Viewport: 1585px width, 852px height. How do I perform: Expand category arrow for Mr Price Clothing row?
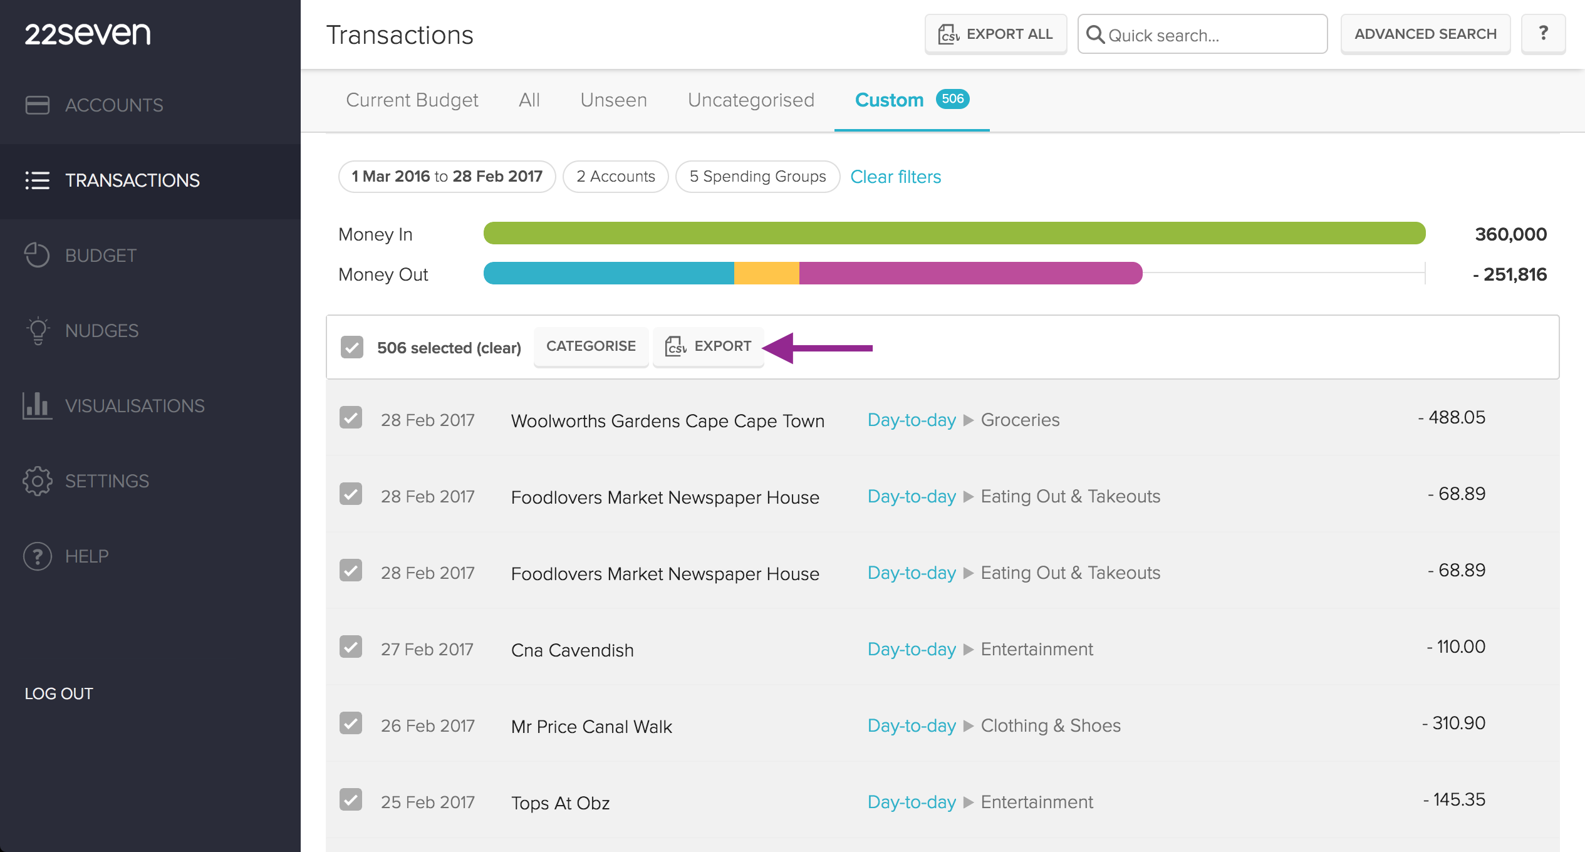point(969,726)
